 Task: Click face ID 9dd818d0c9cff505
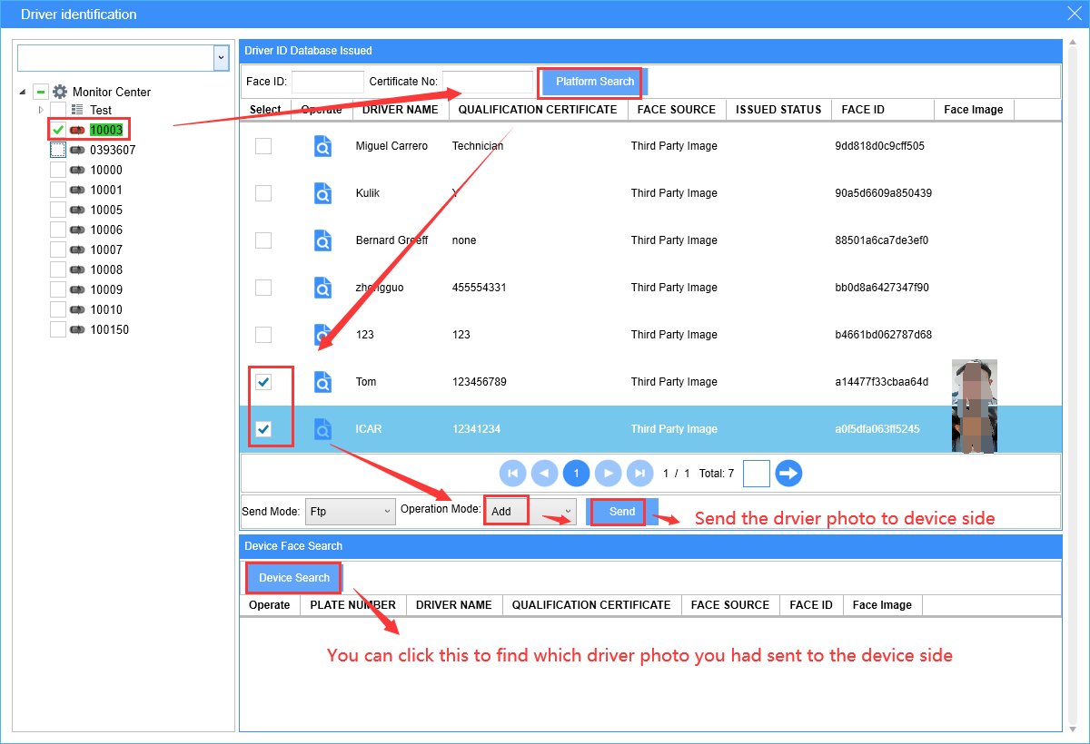(x=879, y=146)
